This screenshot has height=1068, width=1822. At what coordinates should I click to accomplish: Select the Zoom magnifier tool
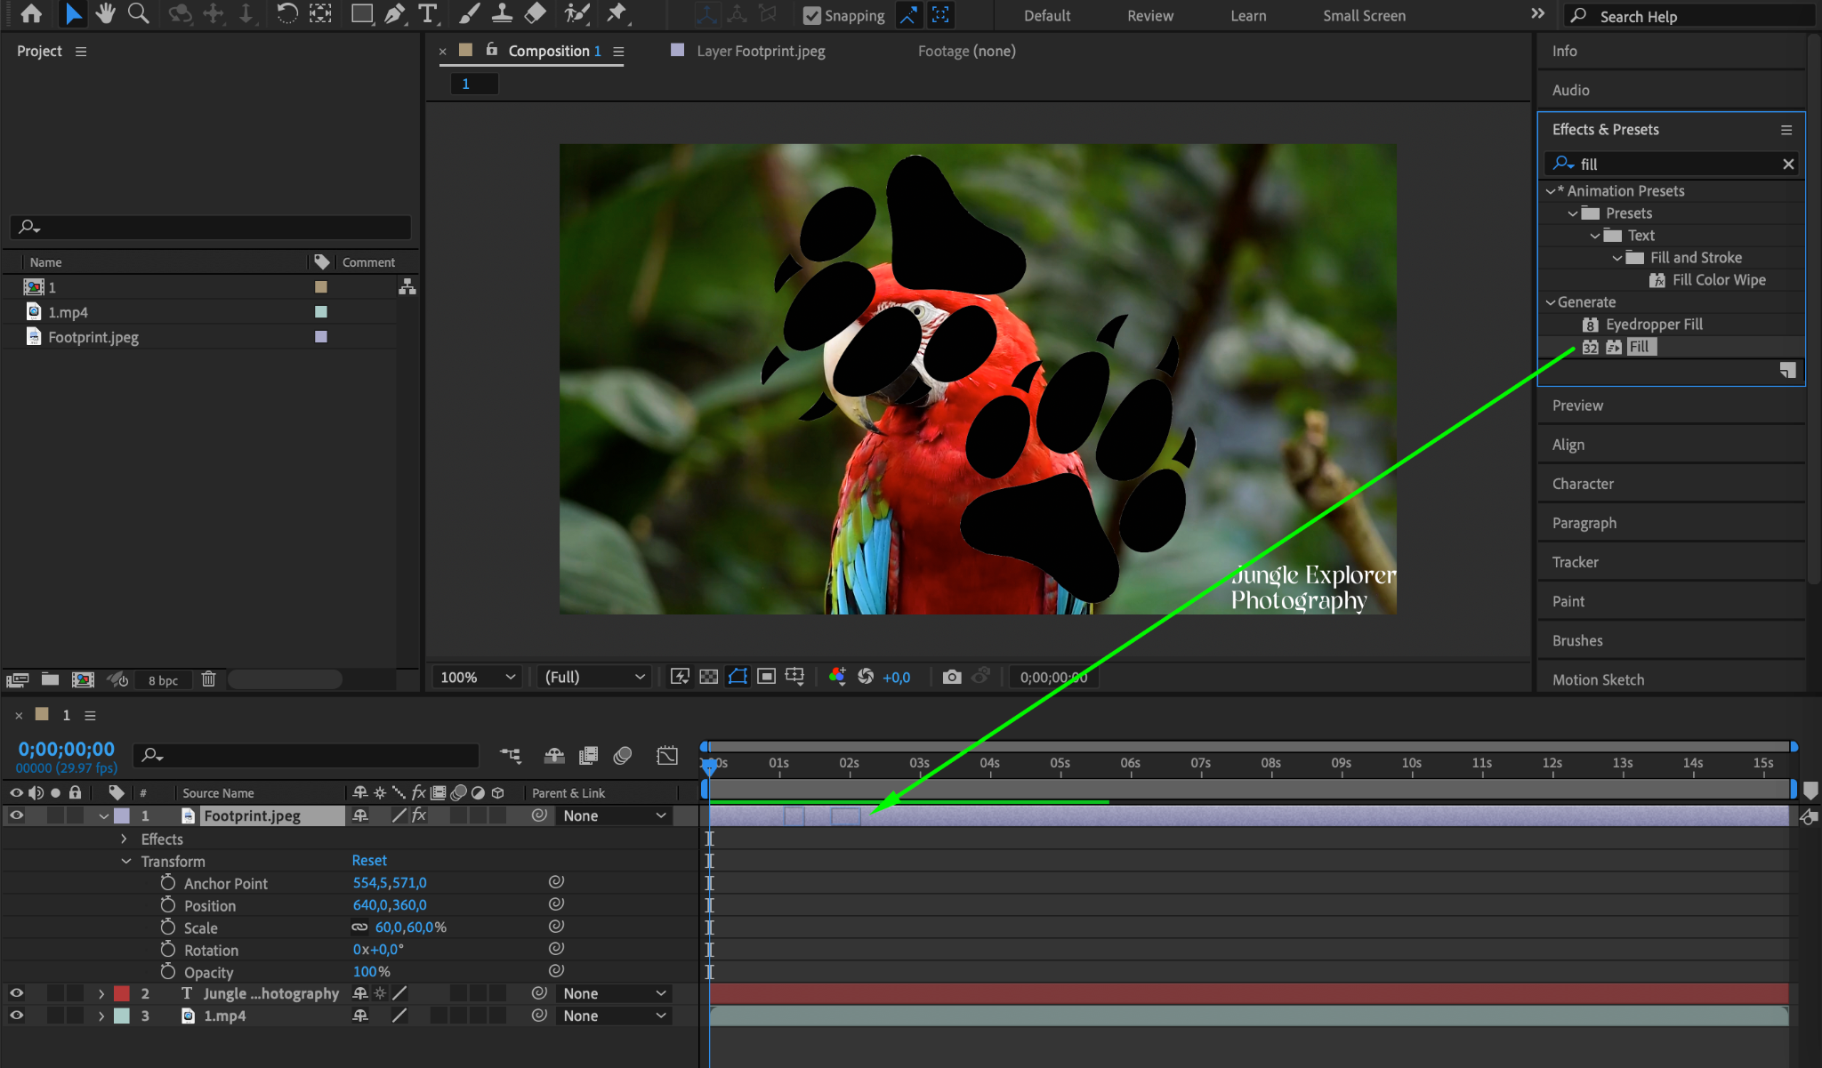[138, 13]
